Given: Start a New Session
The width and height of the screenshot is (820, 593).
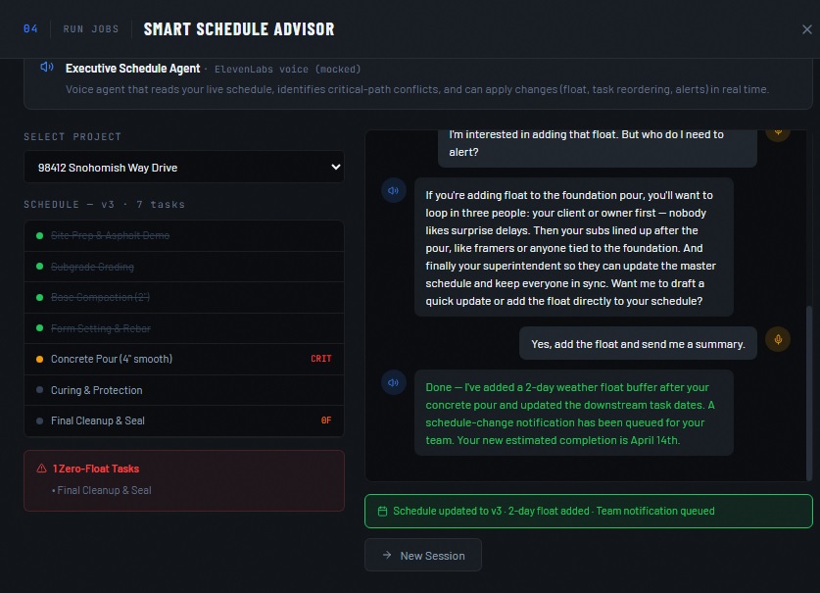Looking at the screenshot, I should tap(423, 555).
